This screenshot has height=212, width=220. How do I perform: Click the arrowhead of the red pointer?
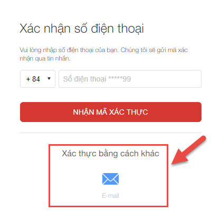click(x=180, y=157)
